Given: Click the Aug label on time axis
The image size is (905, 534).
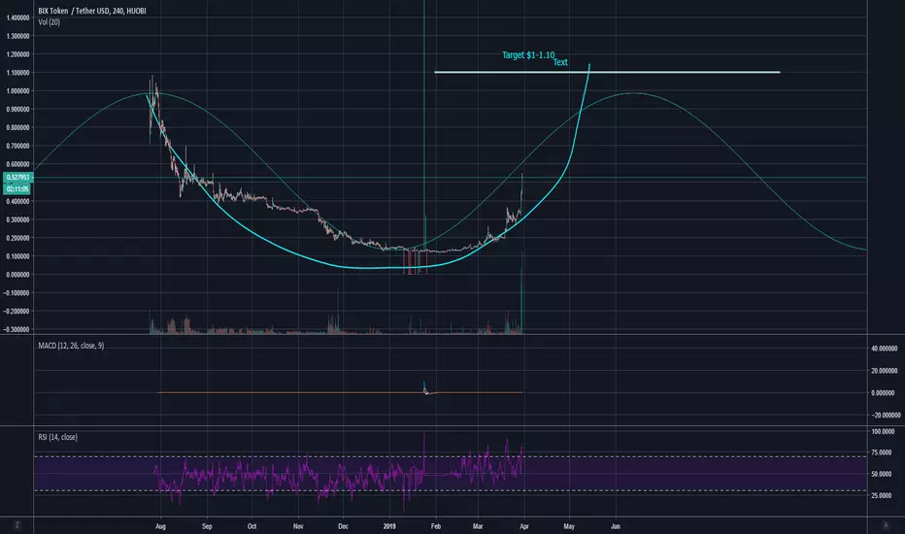Looking at the screenshot, I should pyautogui.click(x=160, y=526).
